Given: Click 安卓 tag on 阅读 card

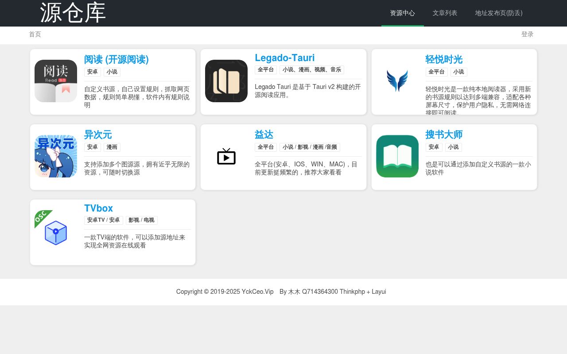Looking at the screenshot, I should tap(93, 72).
